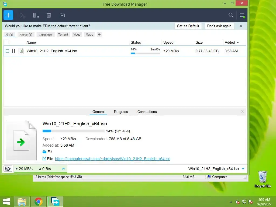
Task: Open File Explorer from the taskbar
Action: tap(22, 202)
